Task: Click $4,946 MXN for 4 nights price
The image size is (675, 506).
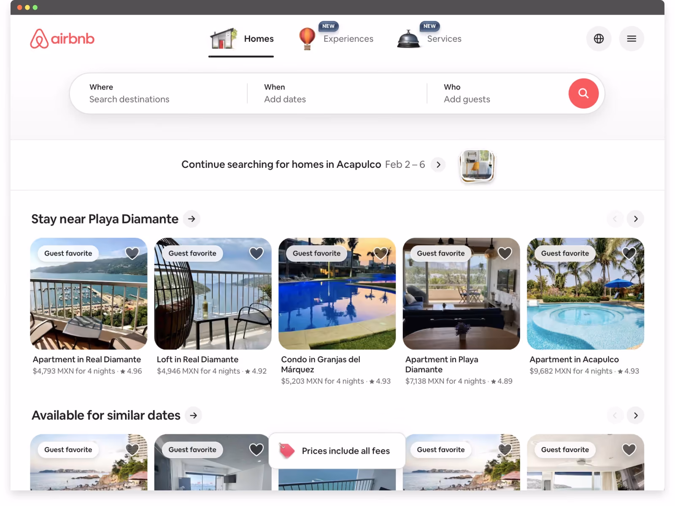Action: coord(198,371)
